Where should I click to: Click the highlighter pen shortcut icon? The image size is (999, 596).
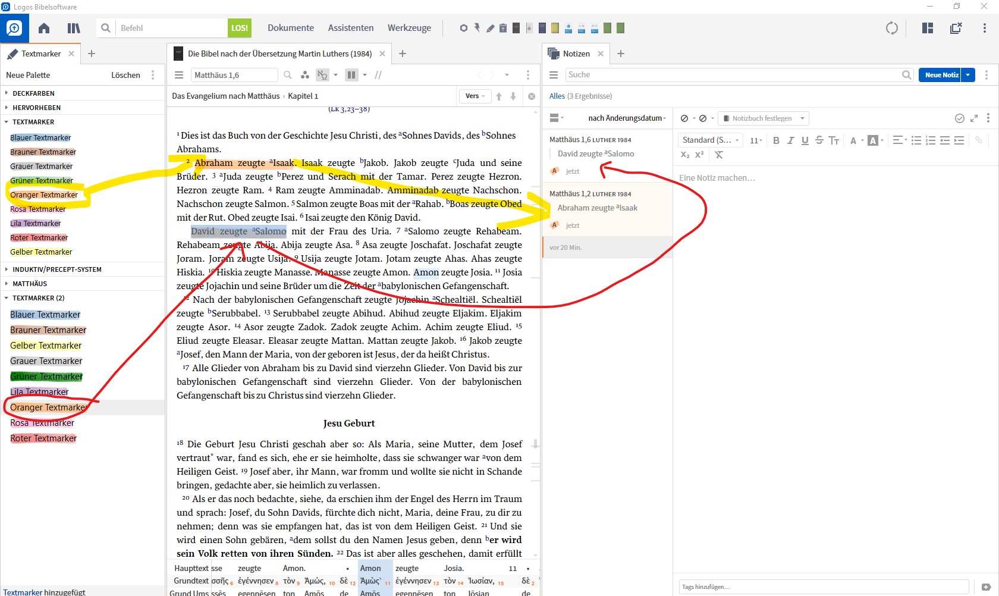[x=490, y=28]
